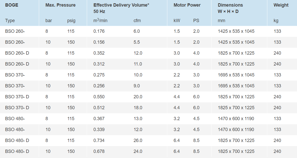Click BSO 260- D type in the 0.312 row
The width and height of the screenshot is (297, 158).
[17, 64]
